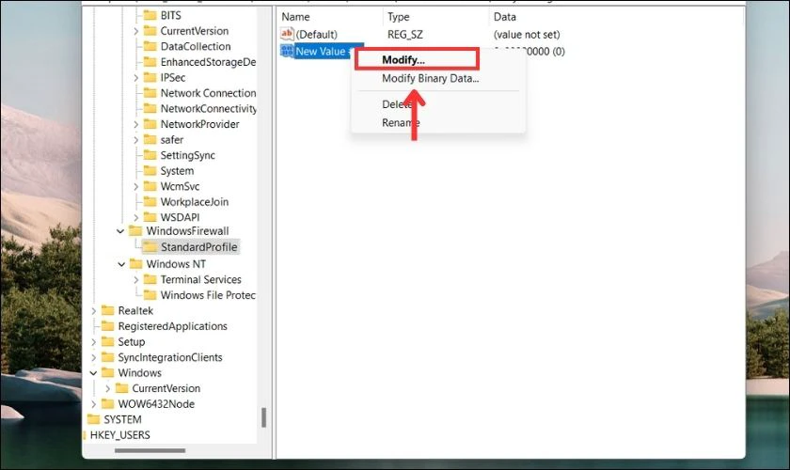Select Rename in the context menu
Screen dimensions: 790x470
[x=401, y=122]
